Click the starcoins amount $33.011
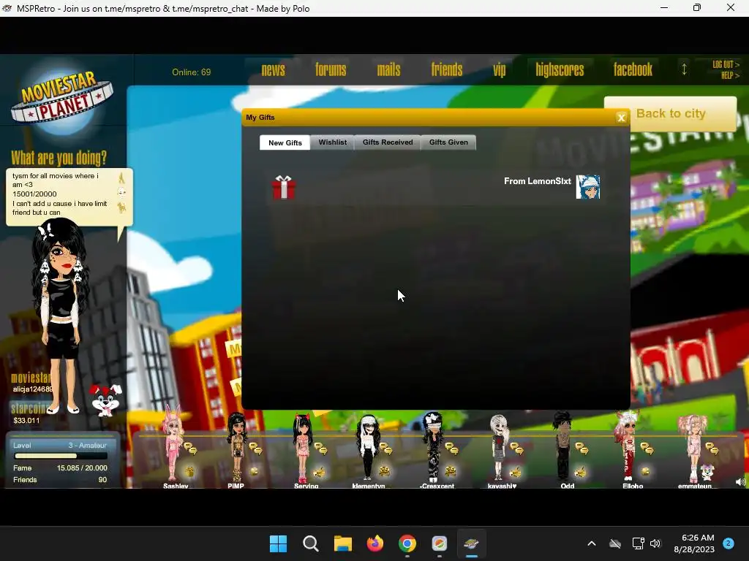Viewport: 749px width, 561px height. 26,420
